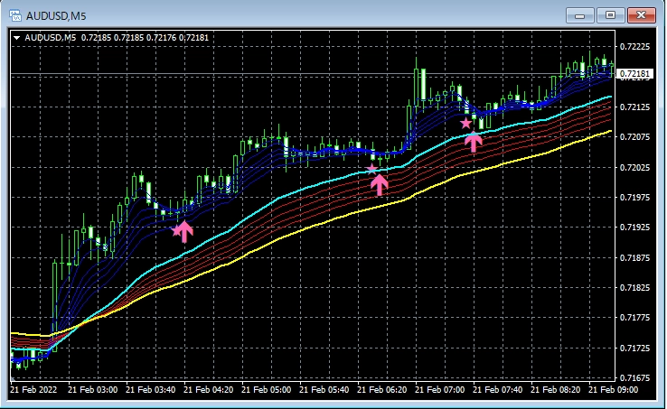Viewport: 667px width, 409px height.
Task: Select the pink star above the 07:40 arrow
Action: 466,123
